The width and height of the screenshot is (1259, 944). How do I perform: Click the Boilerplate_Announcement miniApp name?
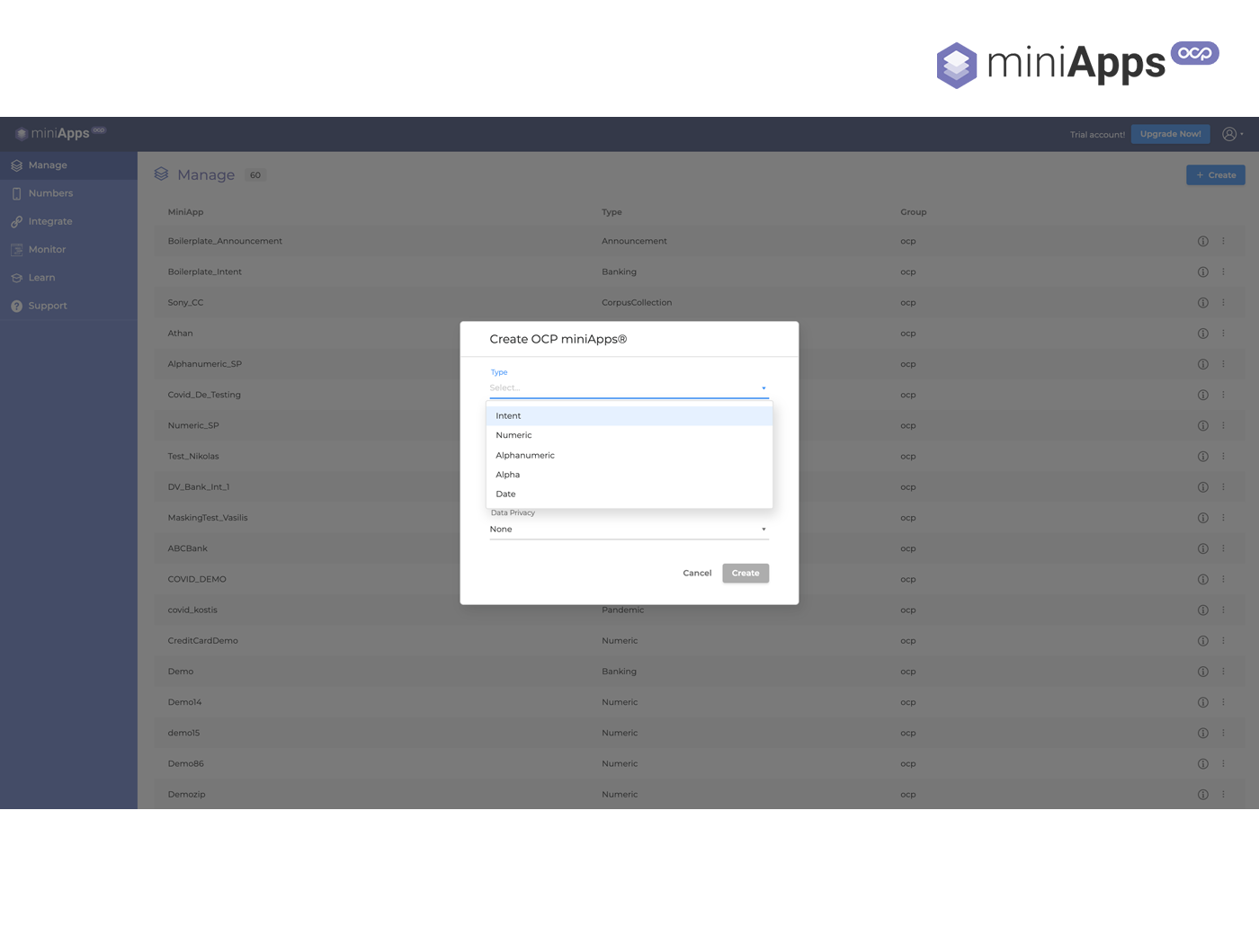coord(225,241)
